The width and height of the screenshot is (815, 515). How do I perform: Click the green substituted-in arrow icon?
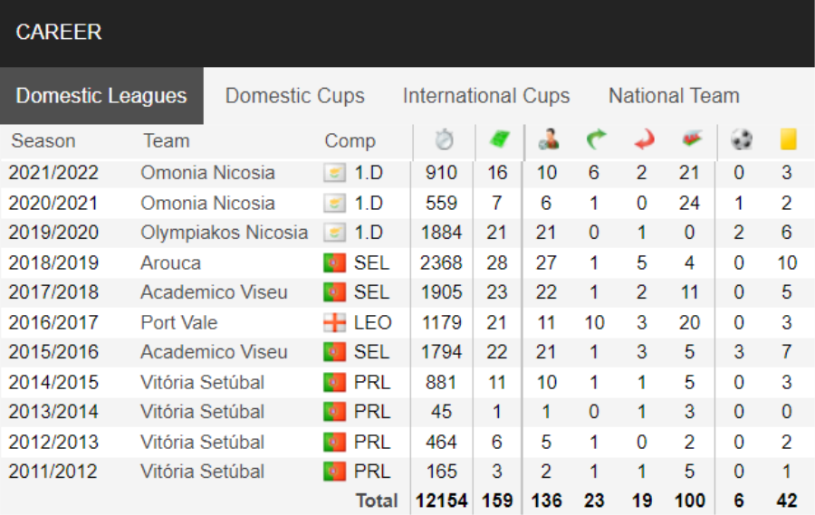click(x=596, y=139)
